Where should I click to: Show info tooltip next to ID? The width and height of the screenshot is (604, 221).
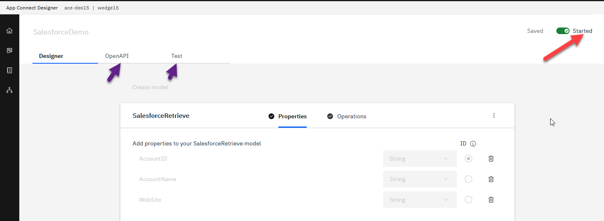pos(473,144)
